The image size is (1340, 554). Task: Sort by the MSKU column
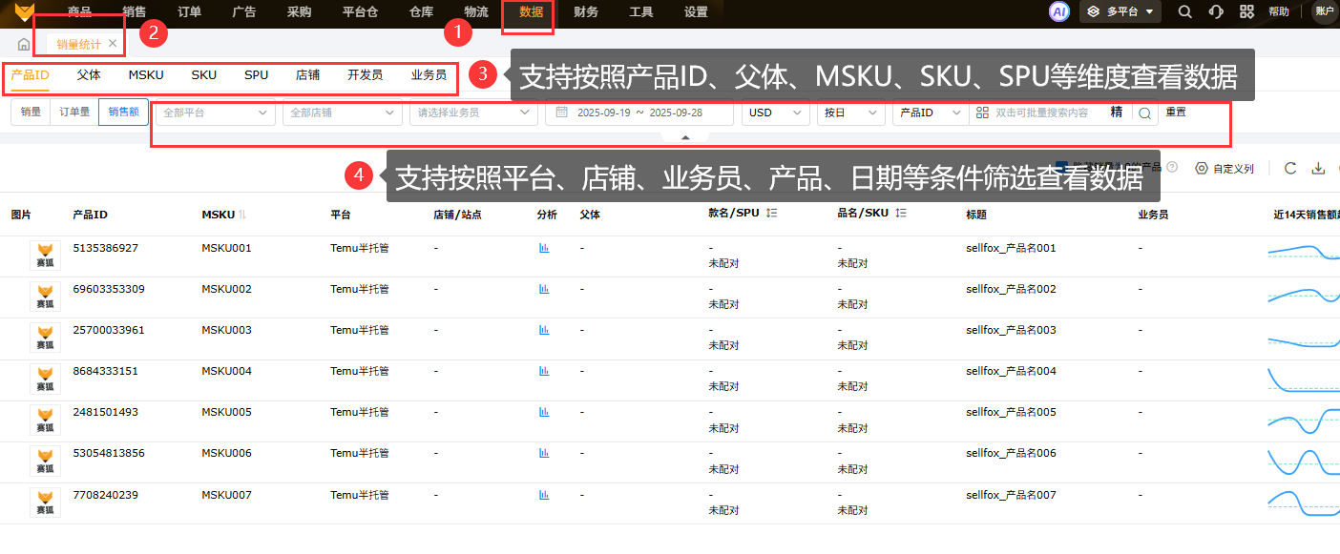pyautogui.click(x=242, y=215)
